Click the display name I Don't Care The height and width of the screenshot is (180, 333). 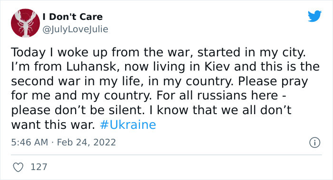(73, 17)
